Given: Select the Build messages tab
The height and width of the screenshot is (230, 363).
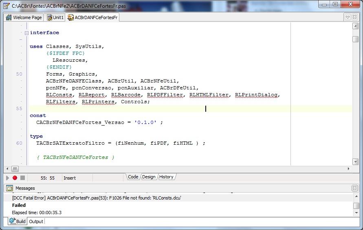Looking at the screenshot, I should click(x=18, y=221).
